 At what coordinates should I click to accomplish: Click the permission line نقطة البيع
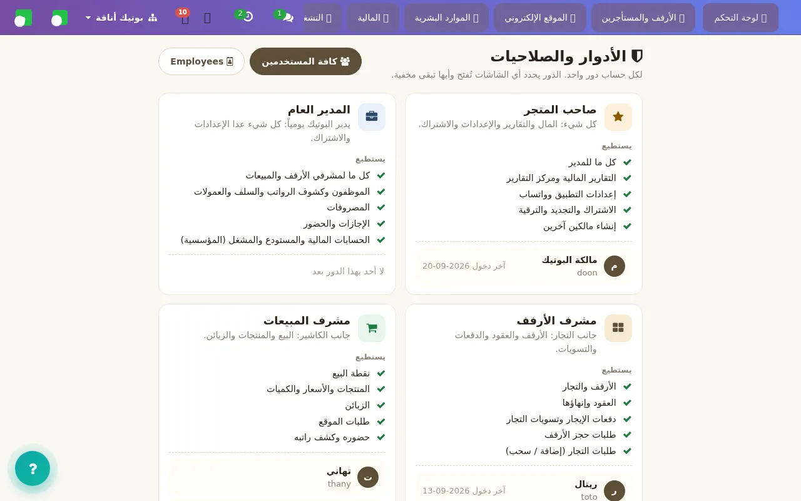point(351,373)
